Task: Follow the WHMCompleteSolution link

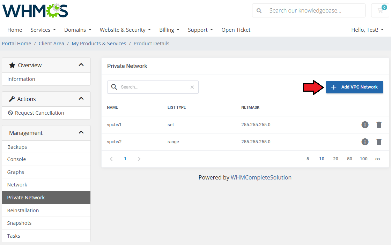Action: tap(261, 177)
